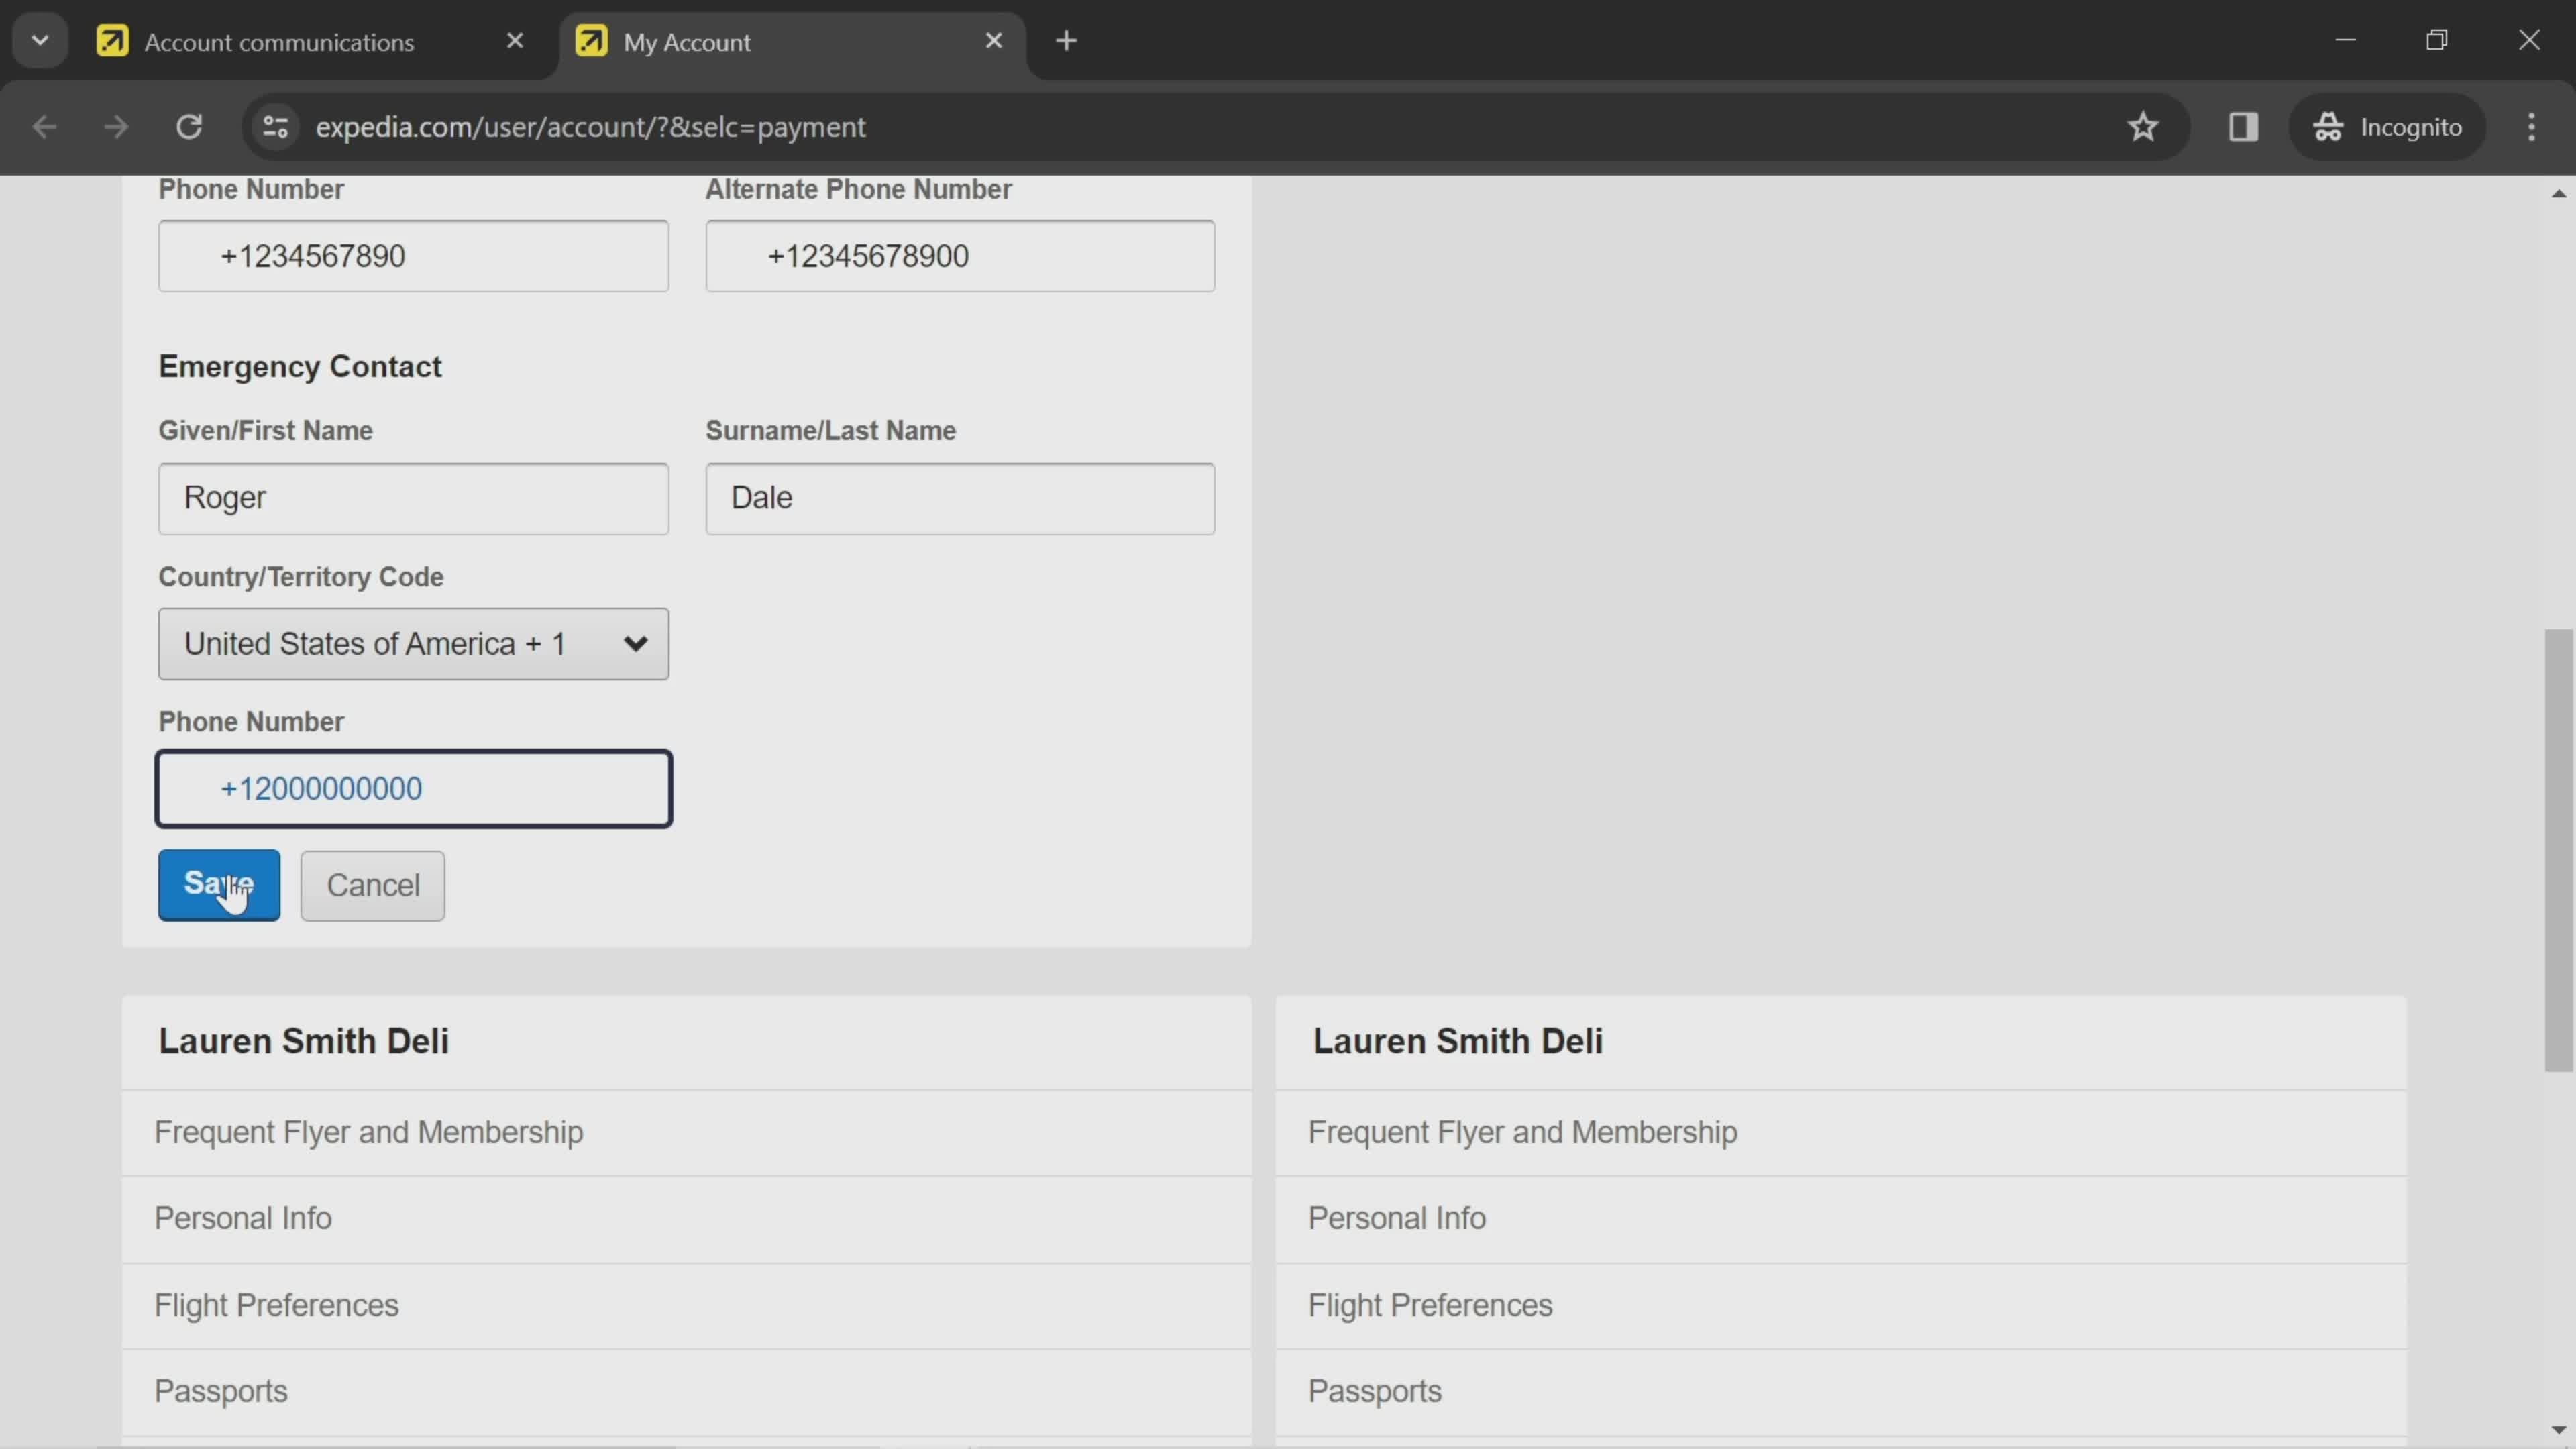This screenshot has height=1449, width=2576.
Task: Click Flight Preferences link for Lauren Smith Deli
Action: (276, 1304)
